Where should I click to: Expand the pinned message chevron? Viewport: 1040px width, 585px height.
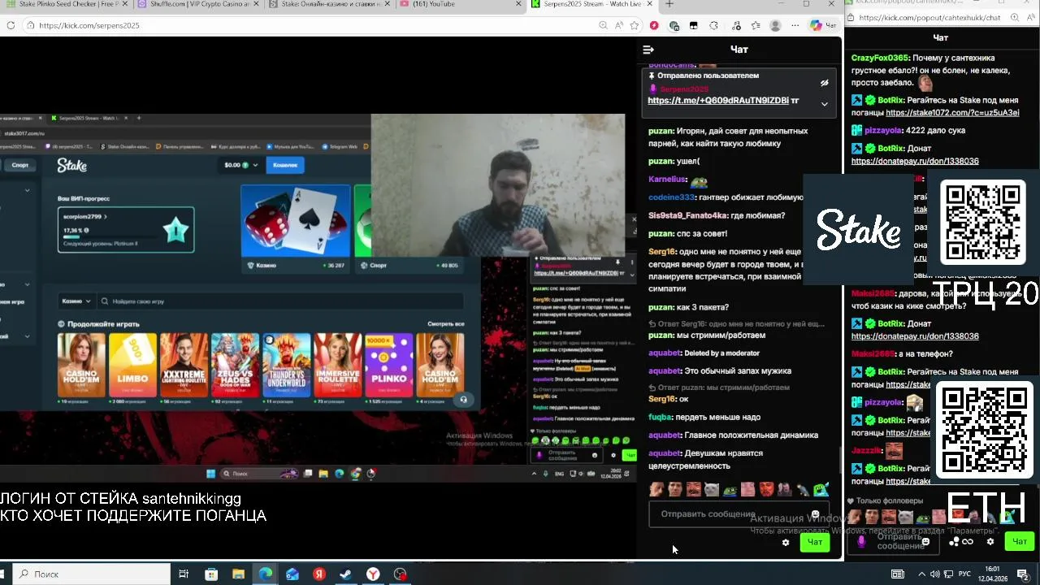point(824,104)
